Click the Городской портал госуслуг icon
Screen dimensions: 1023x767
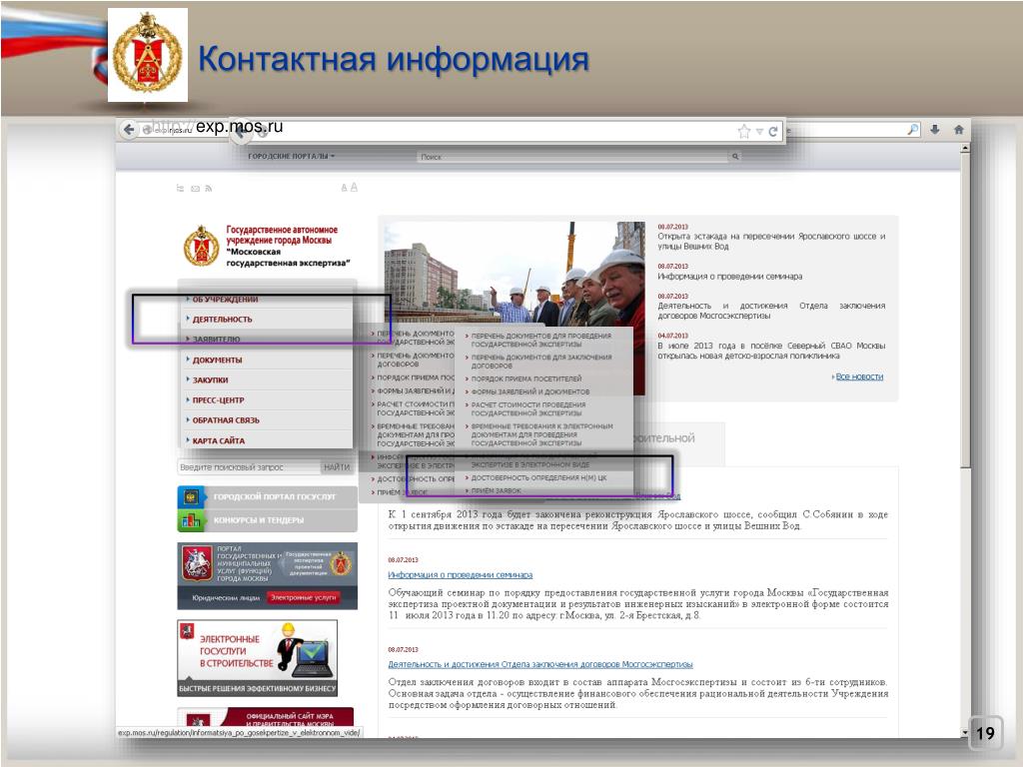click(x=191, y=497)
